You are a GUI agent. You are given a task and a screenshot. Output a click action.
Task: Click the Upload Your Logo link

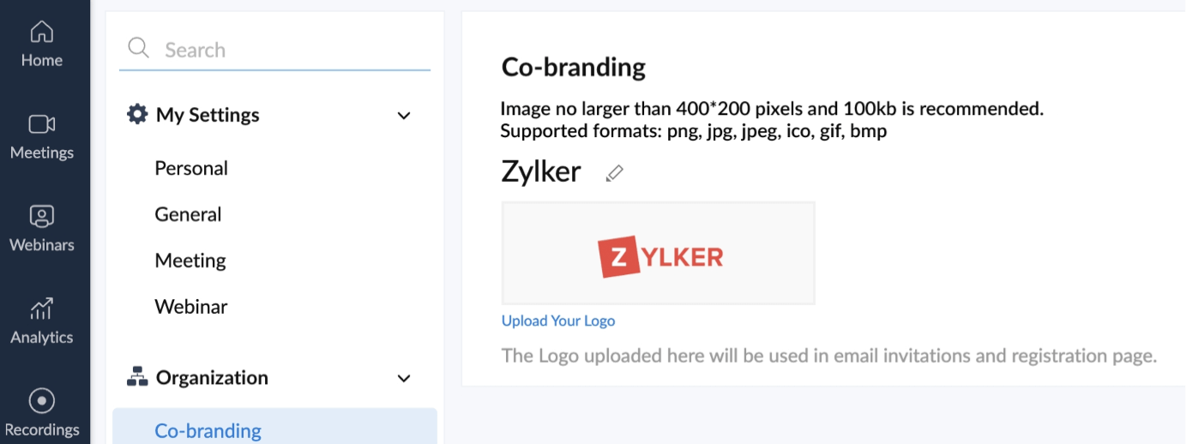558,321
